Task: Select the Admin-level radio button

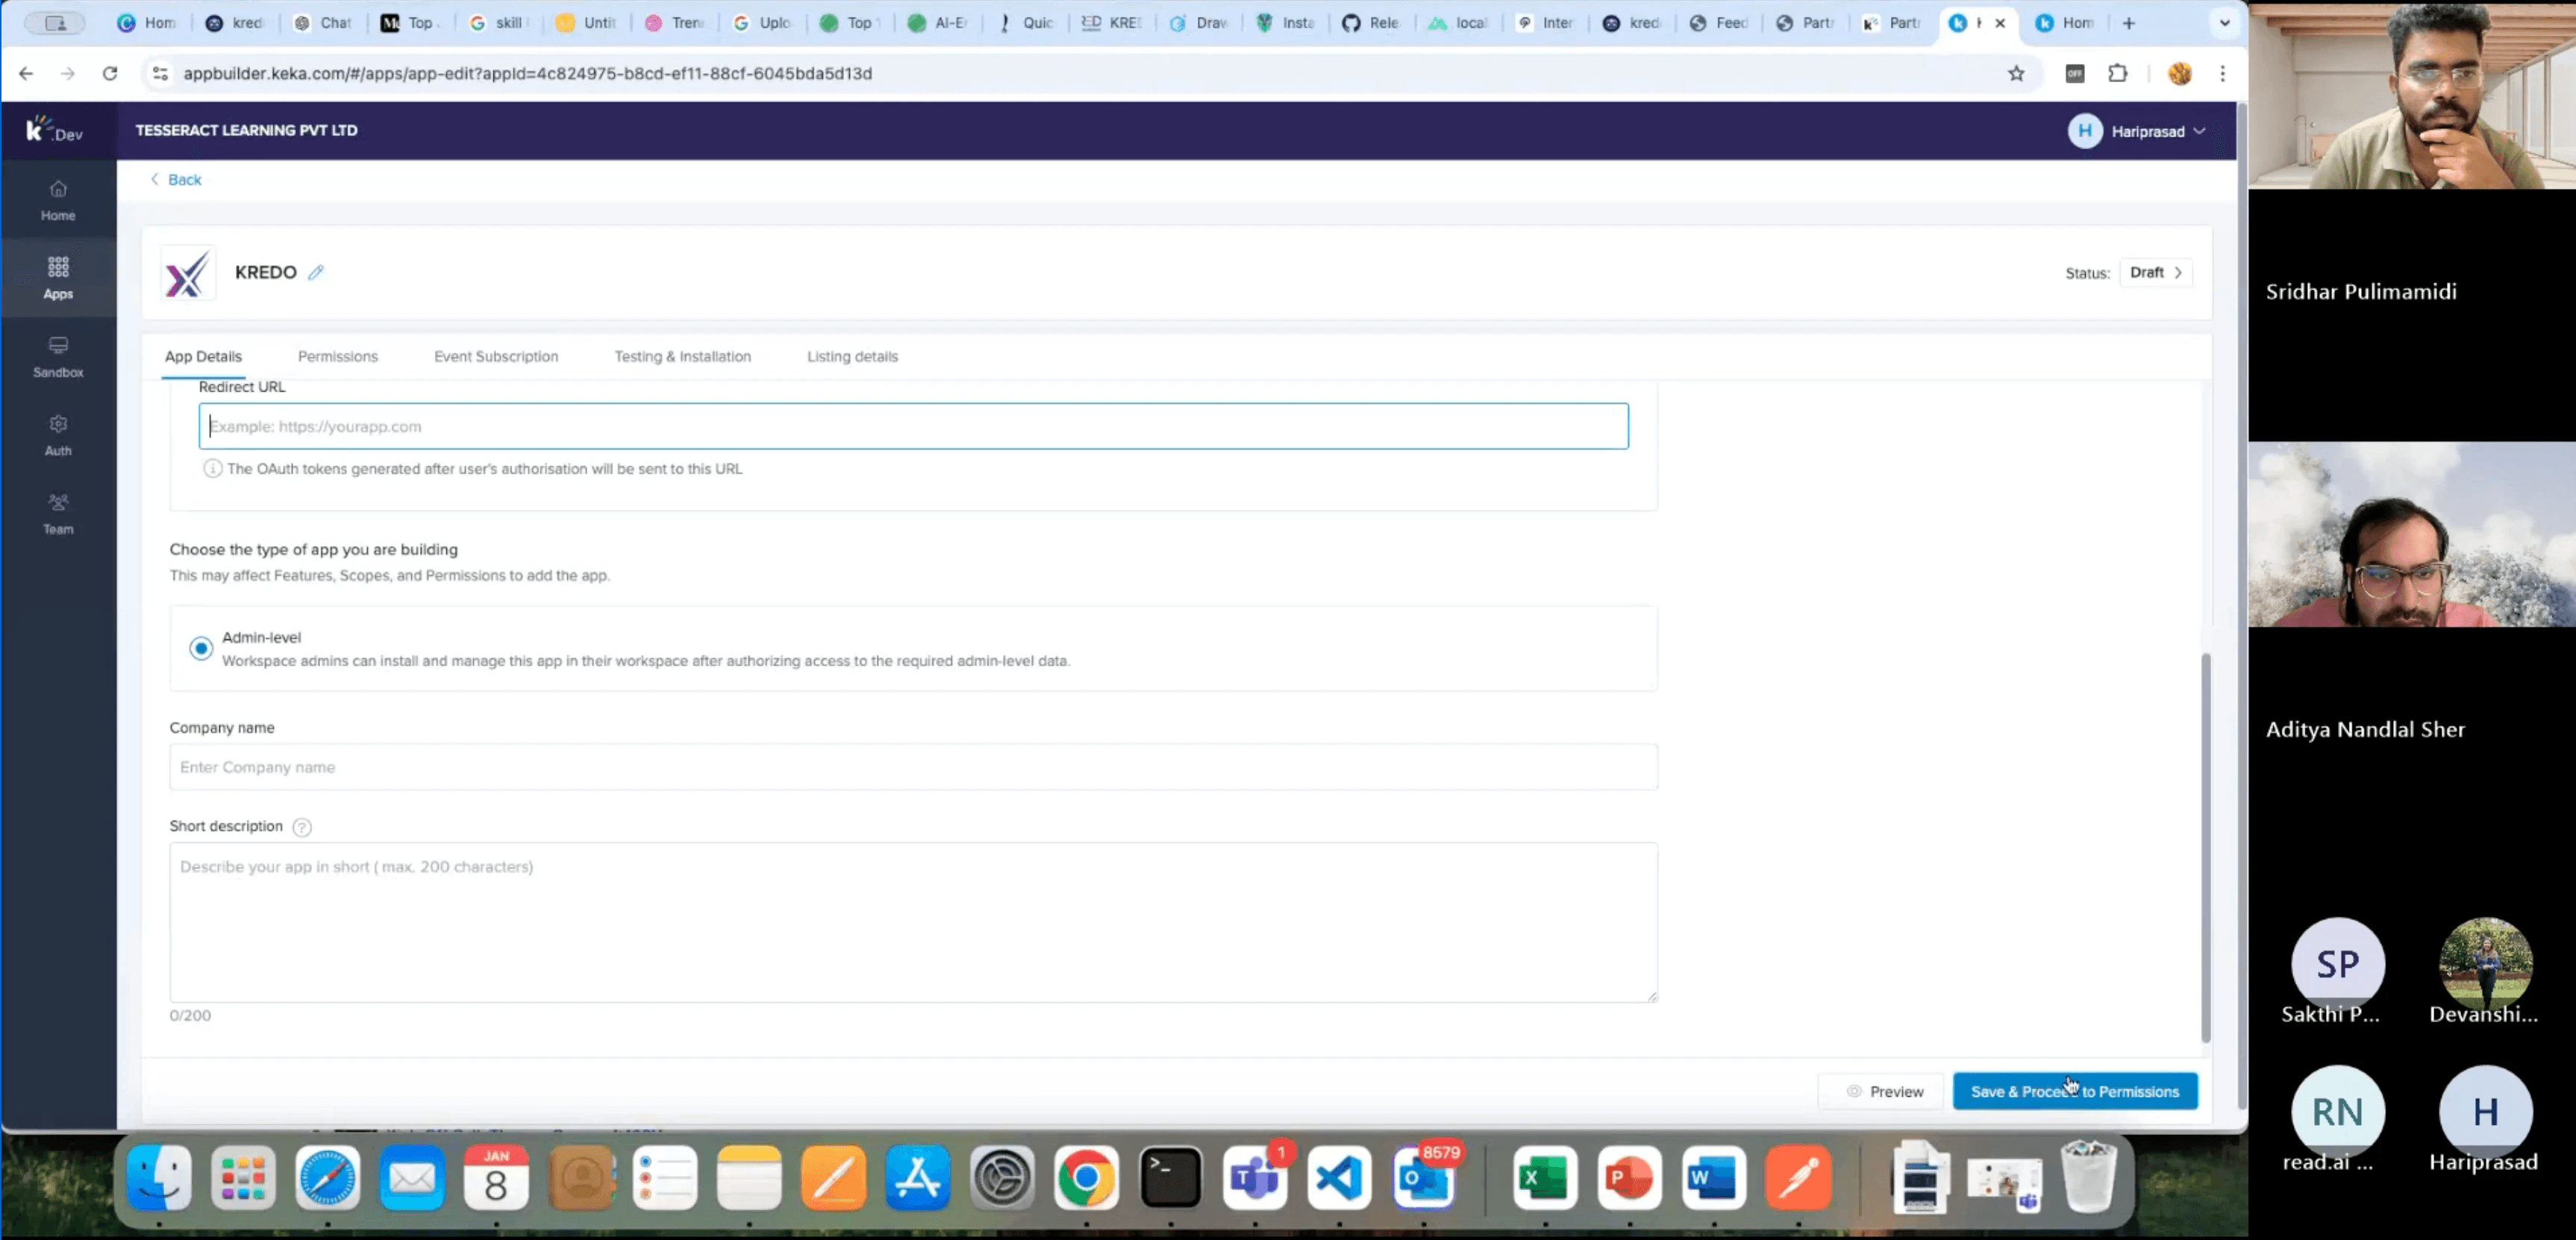Action: 201,648
